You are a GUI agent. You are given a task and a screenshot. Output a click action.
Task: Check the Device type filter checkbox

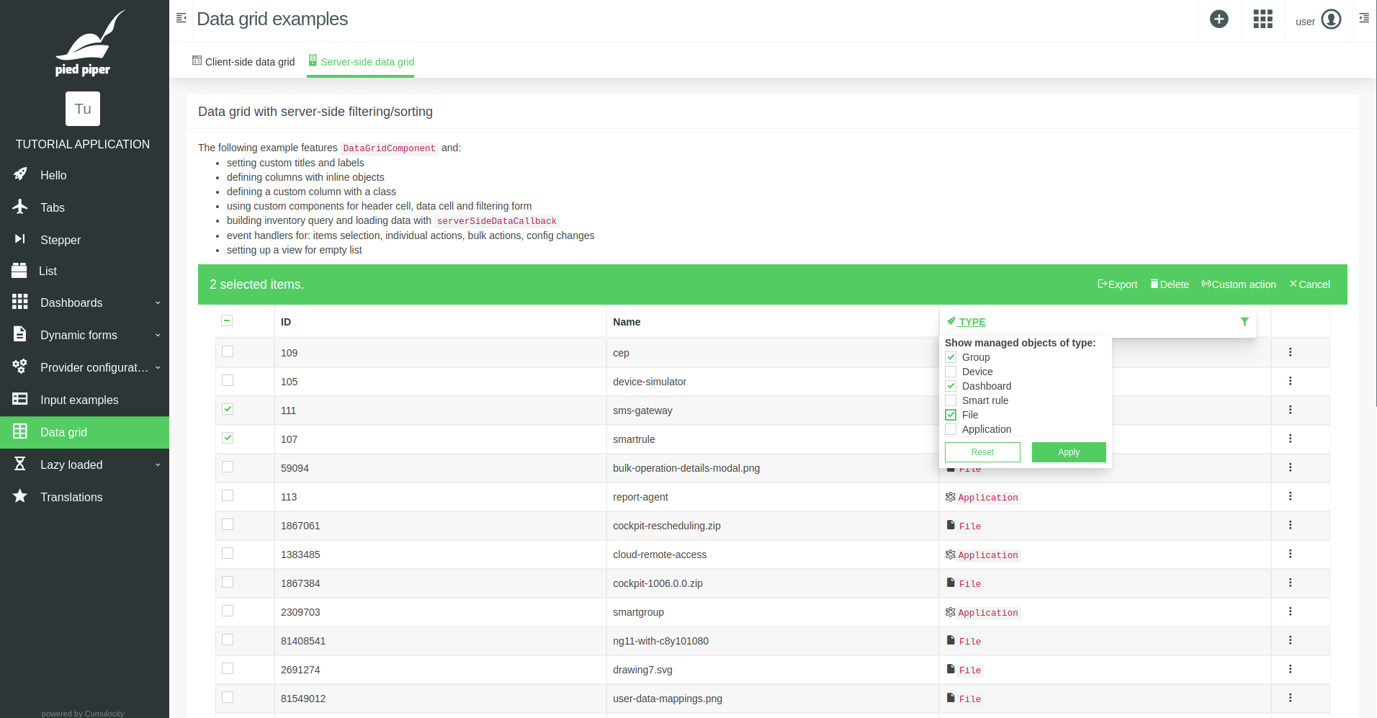(x=951, y=372)
